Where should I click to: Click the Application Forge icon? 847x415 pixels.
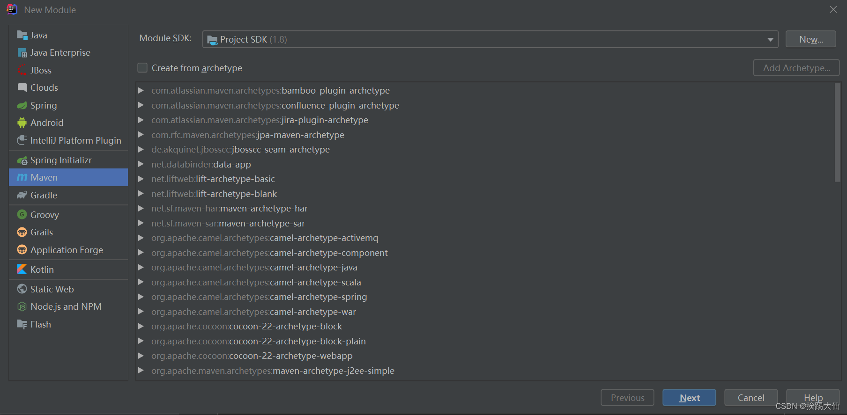point(22,250)
